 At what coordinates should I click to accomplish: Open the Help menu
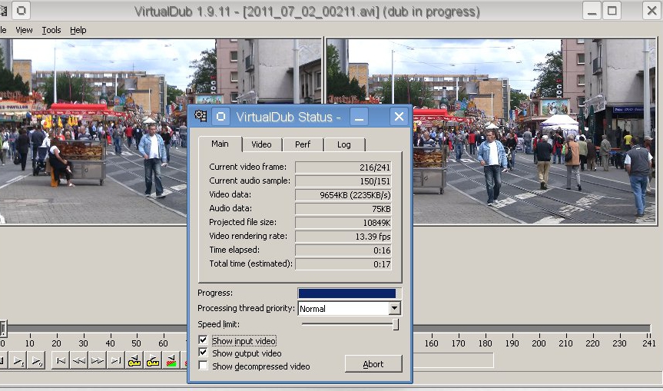tap(78, 30)
